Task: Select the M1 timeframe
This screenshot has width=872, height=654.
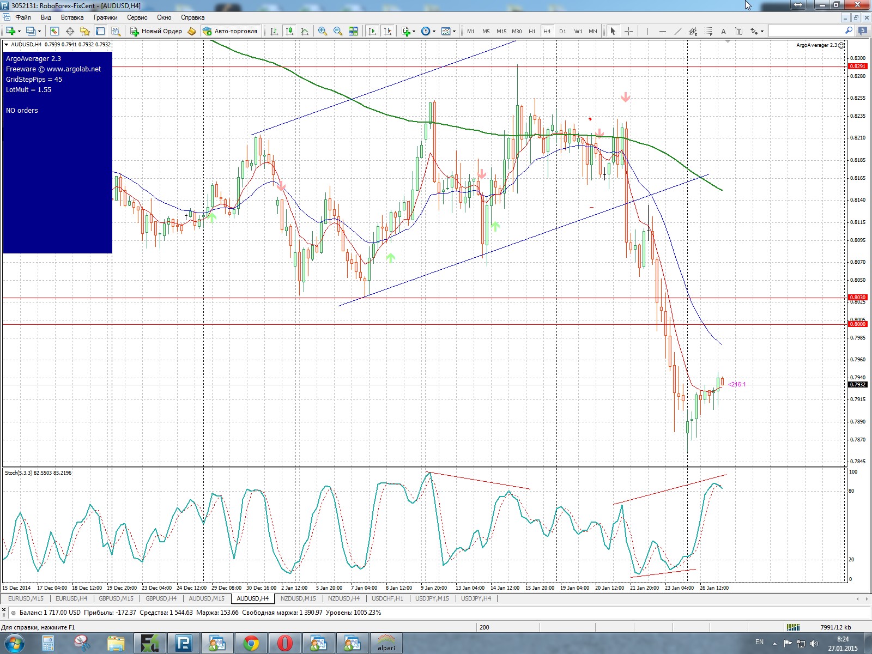Action: pyautogui.click(x=471, y=31)
